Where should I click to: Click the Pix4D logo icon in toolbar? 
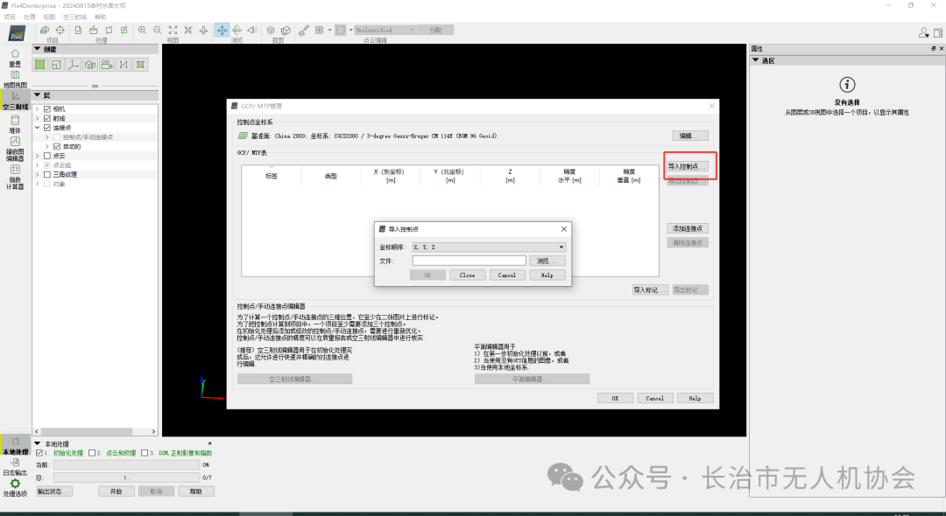[17, 34]
